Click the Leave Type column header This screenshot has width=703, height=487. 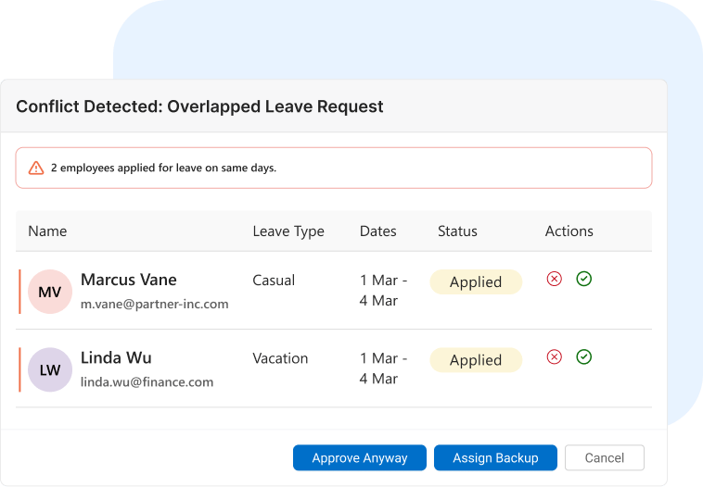pos(288,231)
